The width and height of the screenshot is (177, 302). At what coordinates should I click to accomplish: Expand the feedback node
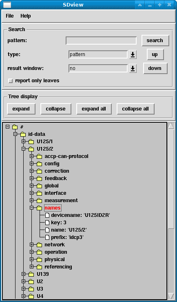pyautogui.click(x=31, y=178)
